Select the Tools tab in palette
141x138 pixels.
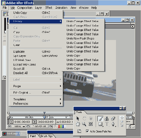pos(79,112)
